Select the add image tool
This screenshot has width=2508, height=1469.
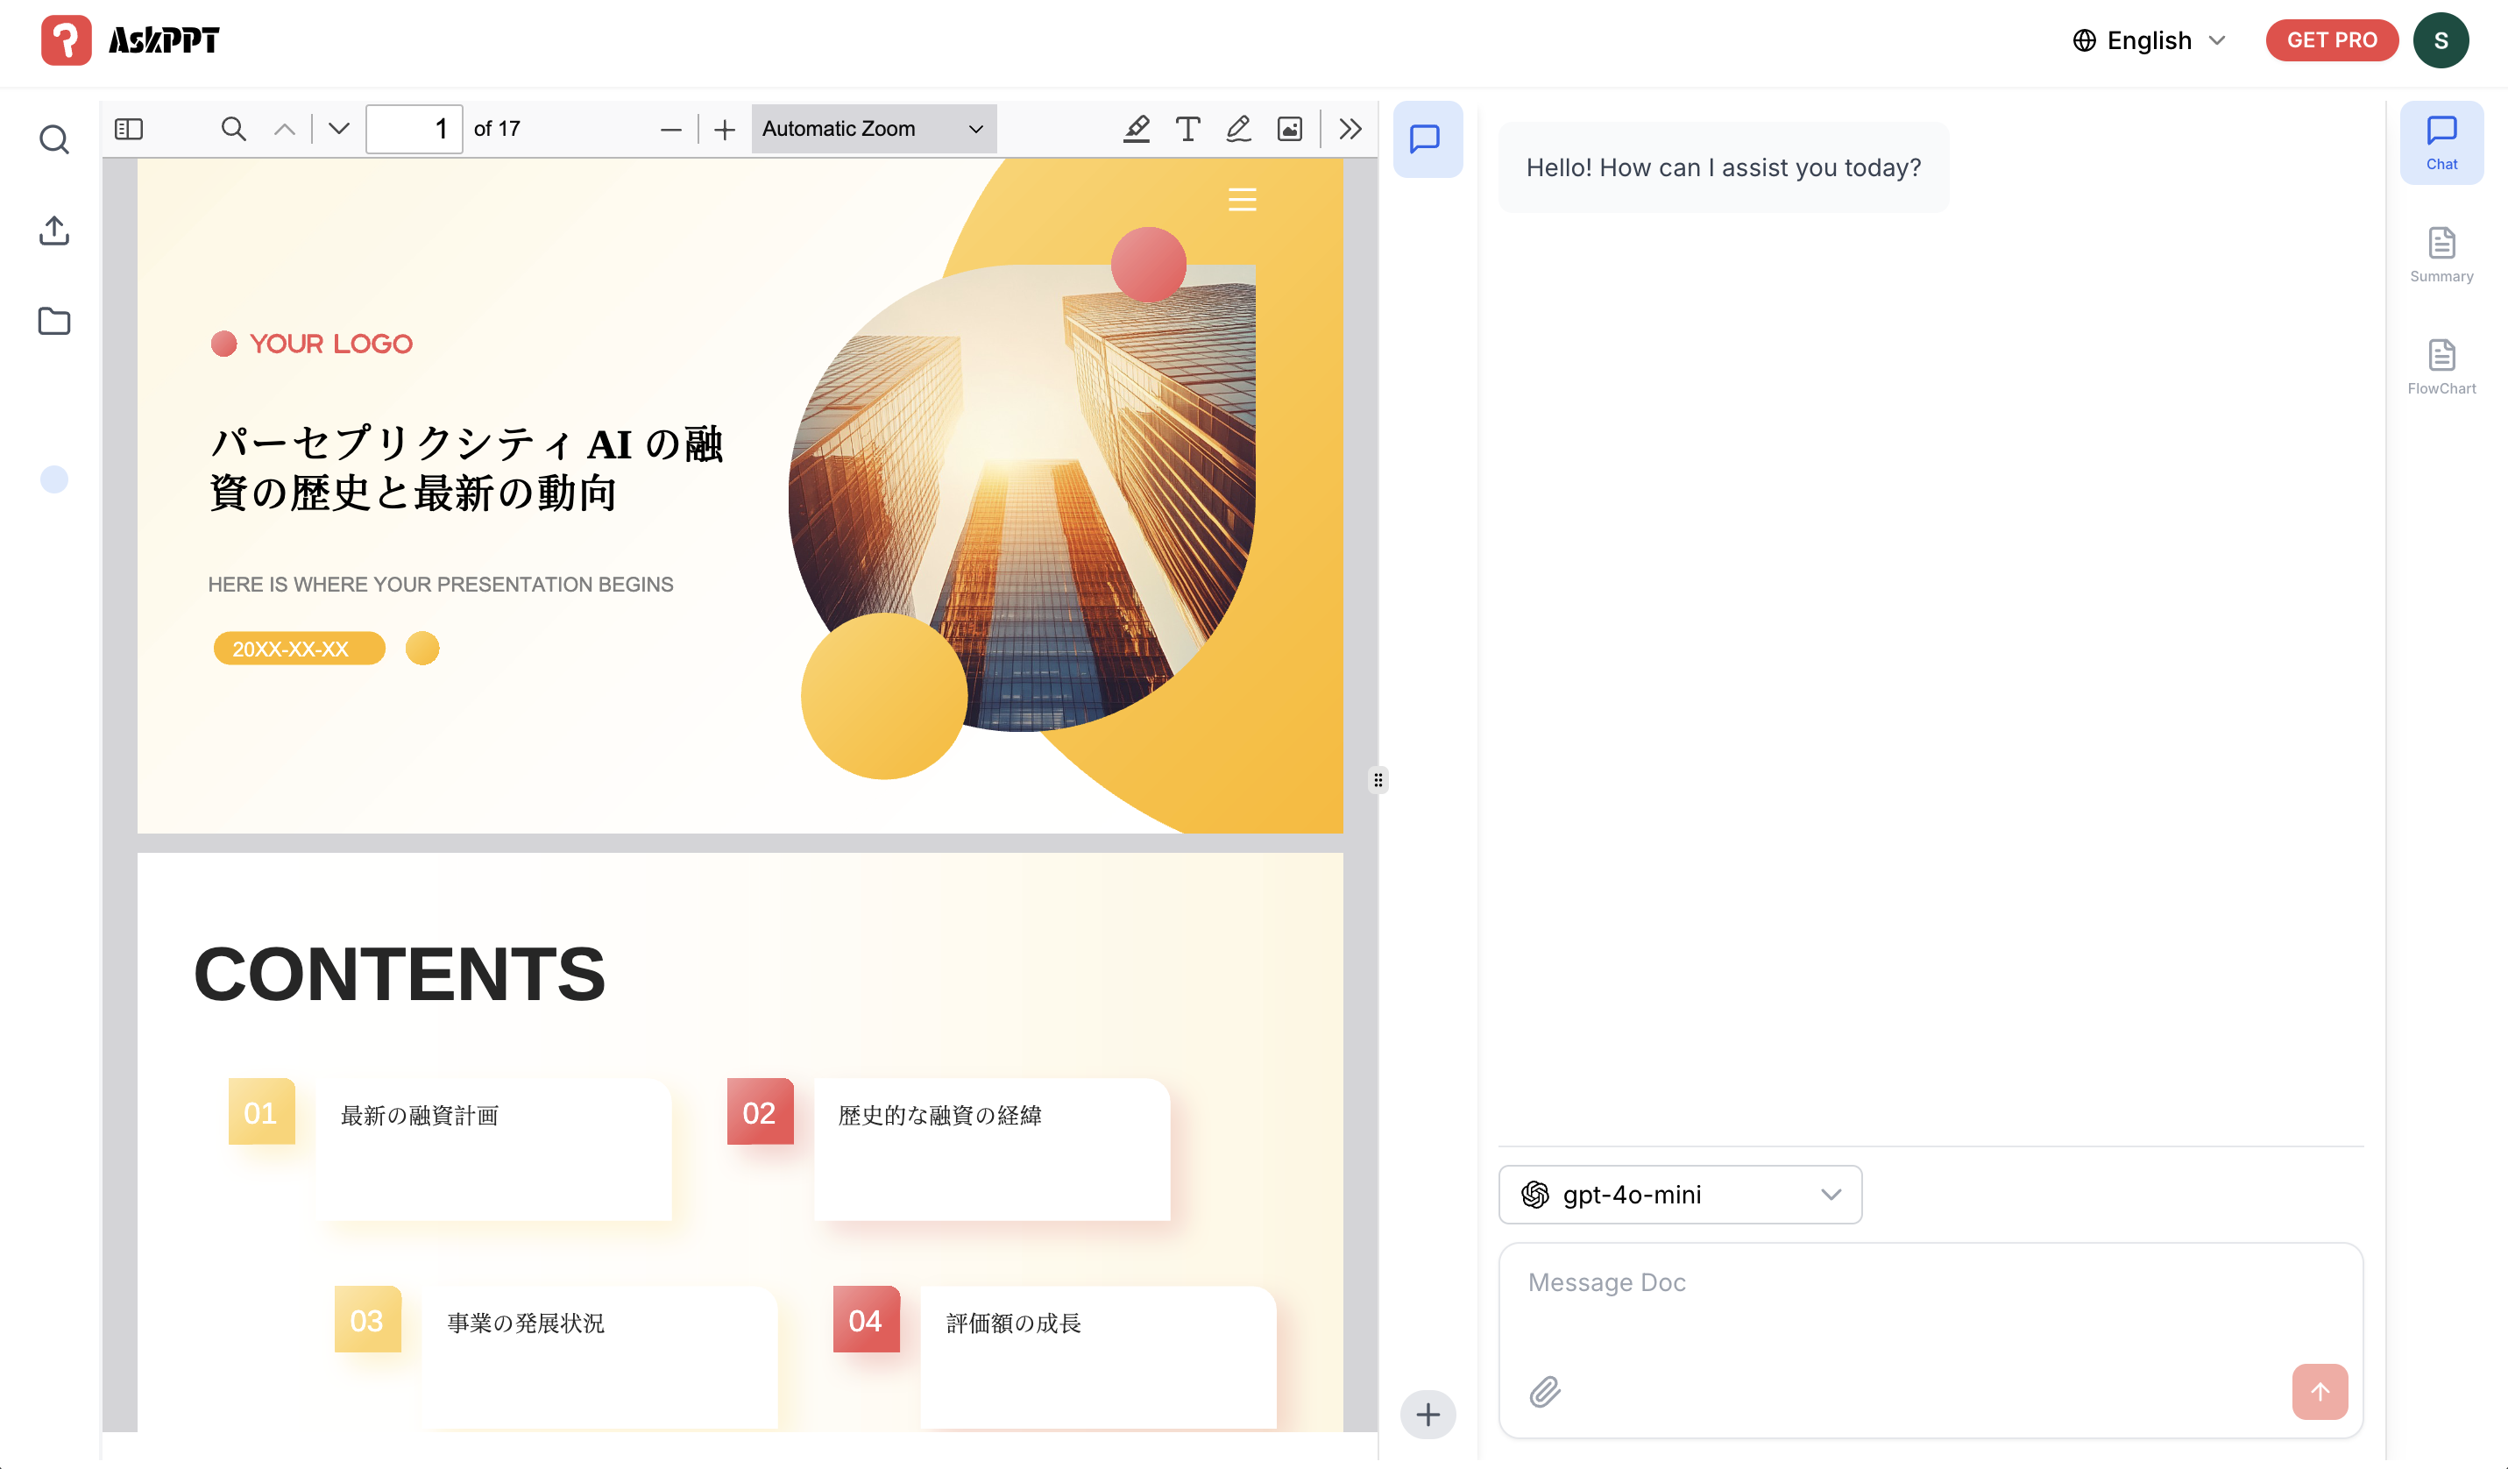(x=1290, y=128)
